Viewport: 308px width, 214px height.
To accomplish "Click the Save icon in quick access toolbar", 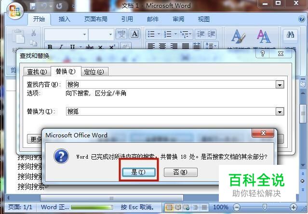I will 33,6.
